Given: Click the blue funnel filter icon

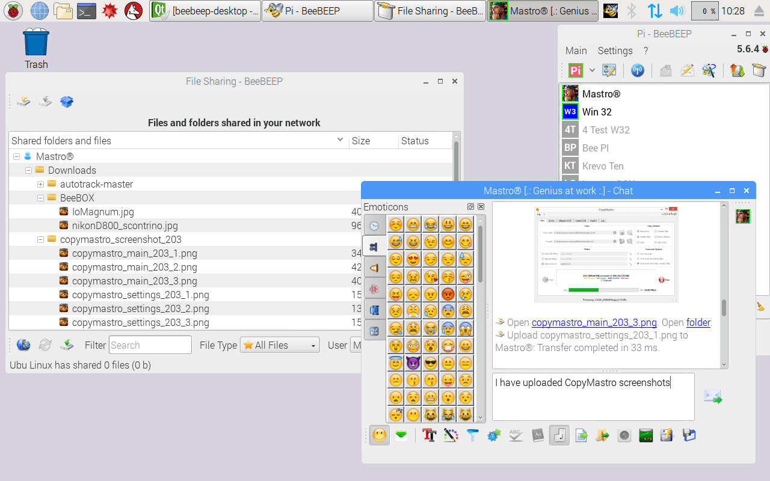Looking at the screenshot, I should 472,435.
